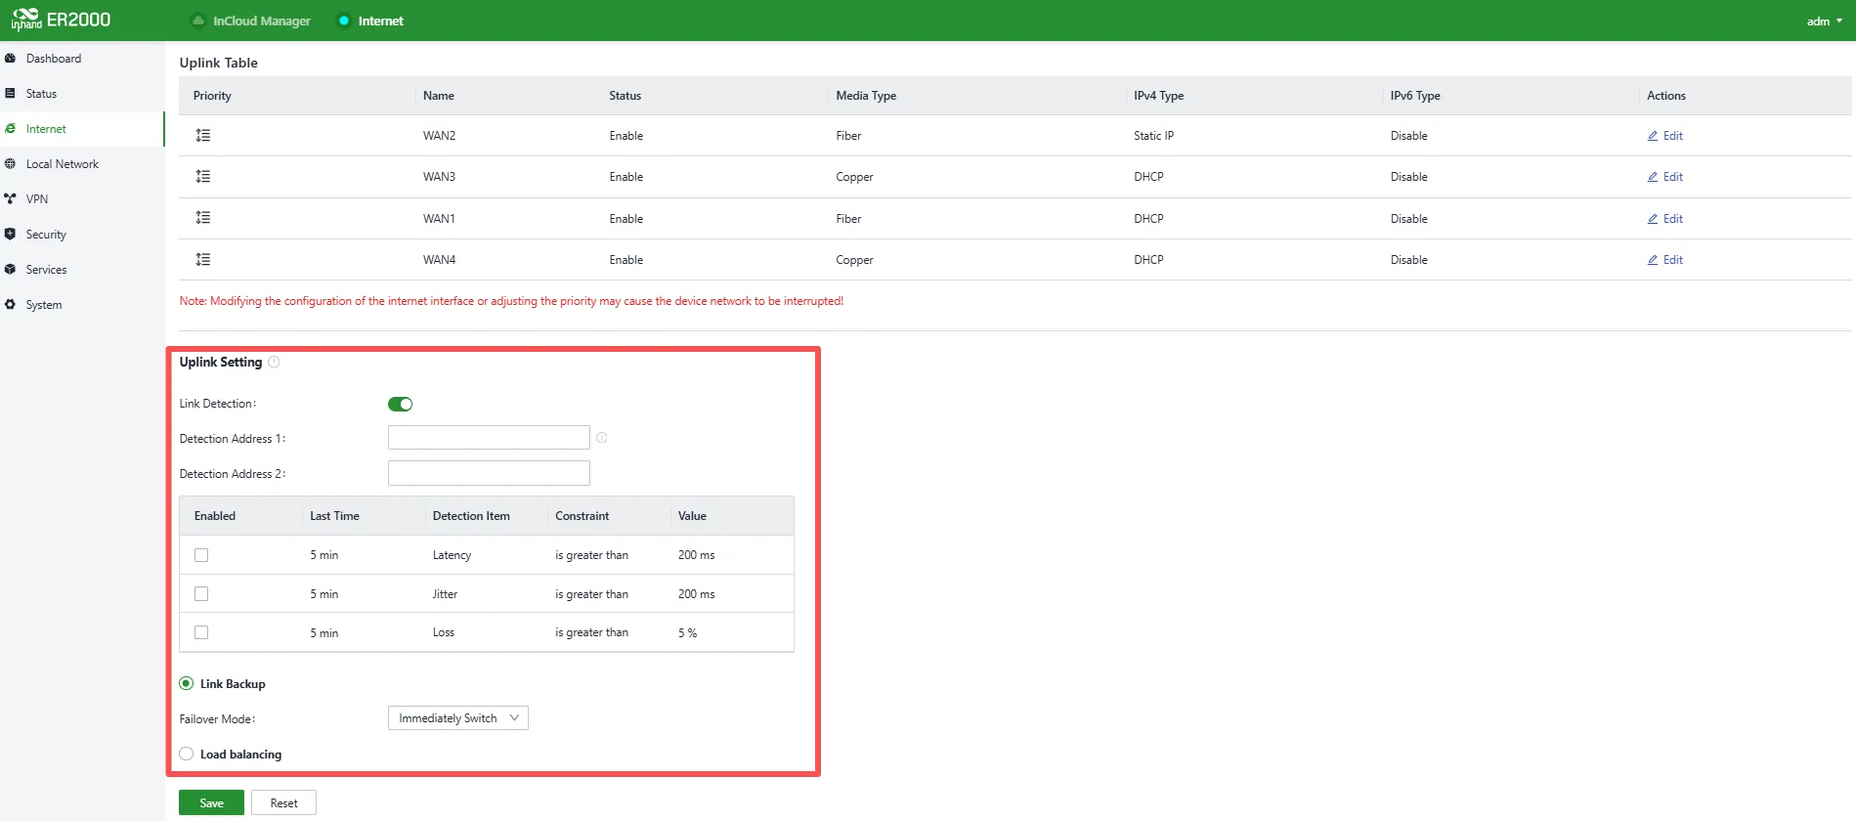Click the priority reorder icon for WAN3

tap(203, 177)
